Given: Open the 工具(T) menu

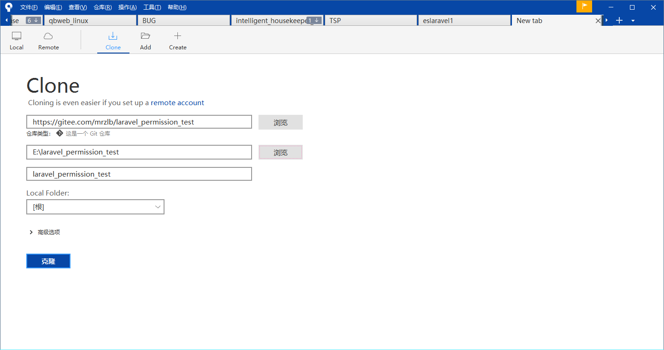Looking at the screenshot, I should [152, 7].
